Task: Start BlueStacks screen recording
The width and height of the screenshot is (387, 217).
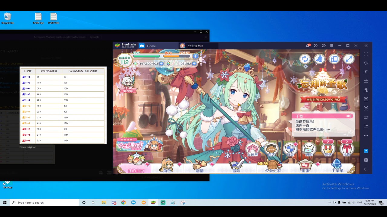Action: [366, 117]
